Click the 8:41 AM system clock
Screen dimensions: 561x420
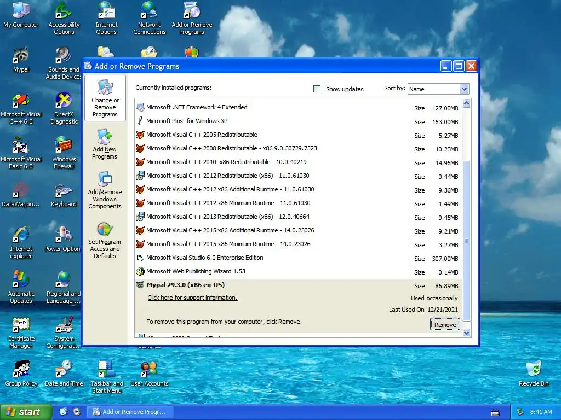coord(541,412)
